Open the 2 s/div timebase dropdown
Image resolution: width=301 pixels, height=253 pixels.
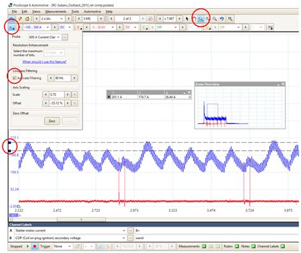[x=62, y=19]
